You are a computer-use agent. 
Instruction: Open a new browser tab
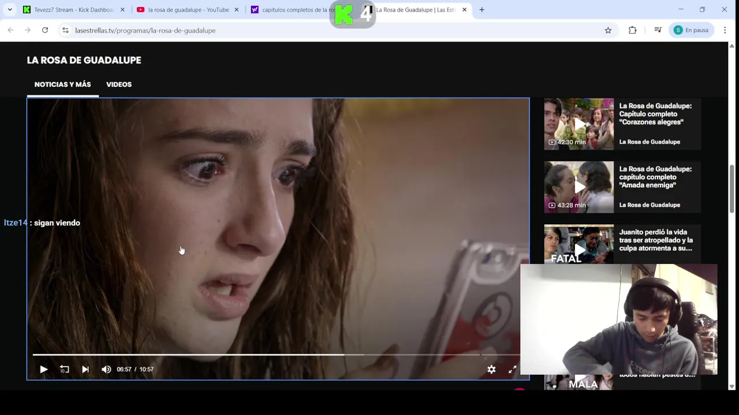click(x=482, y=10)
